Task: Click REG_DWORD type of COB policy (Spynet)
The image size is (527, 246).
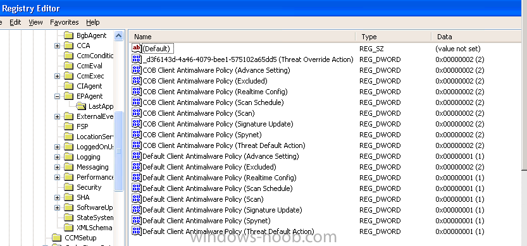Action: pos(380,135)
